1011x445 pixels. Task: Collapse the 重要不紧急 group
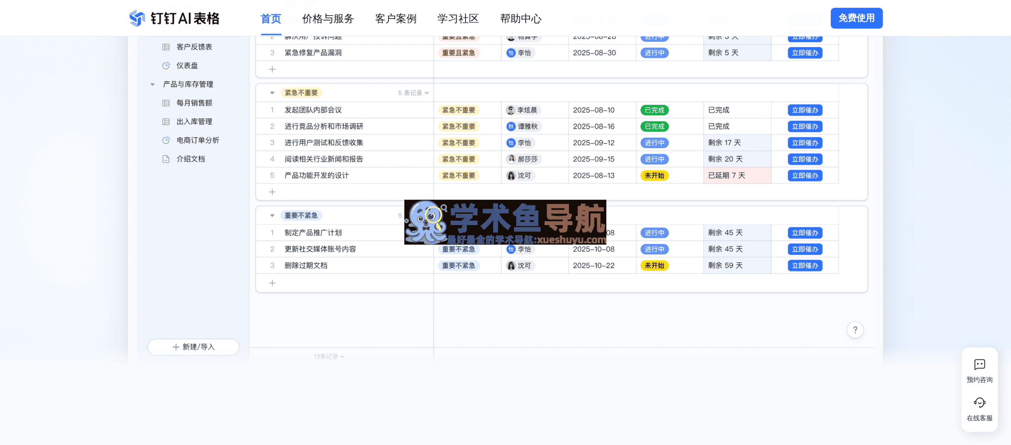pyautogui.click(x=272, y=215)
